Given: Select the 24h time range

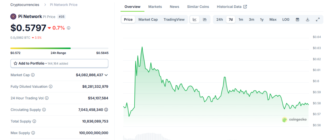Looking at the screenshot, I should (219, 20).
